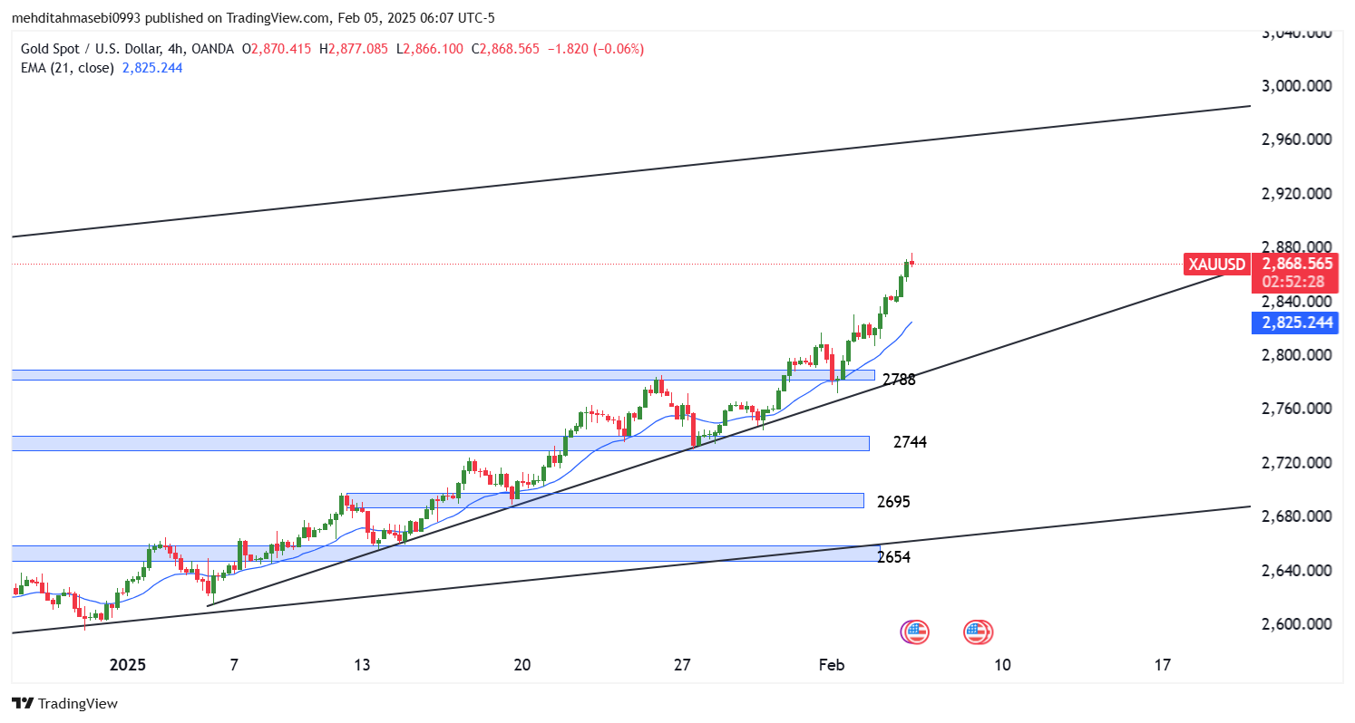Image resolution: width=1355 pixels, height=723 pixels.
Task: Click the Feb label on the date axis
Action: click(832, 665)
